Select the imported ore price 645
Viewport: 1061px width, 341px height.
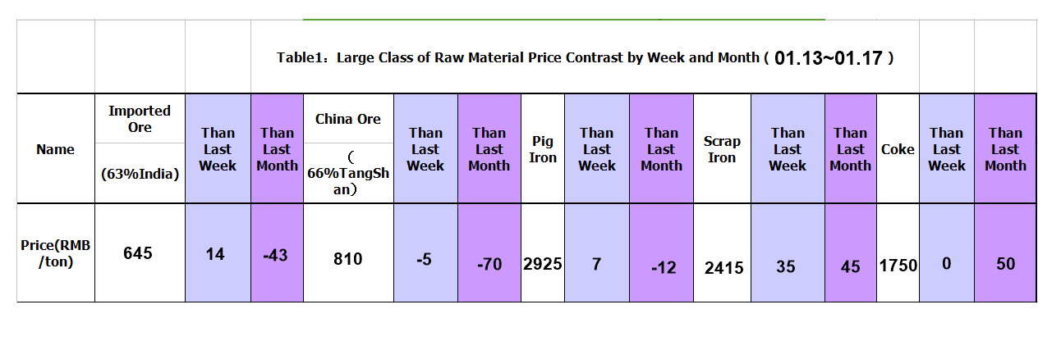(138, 253)
